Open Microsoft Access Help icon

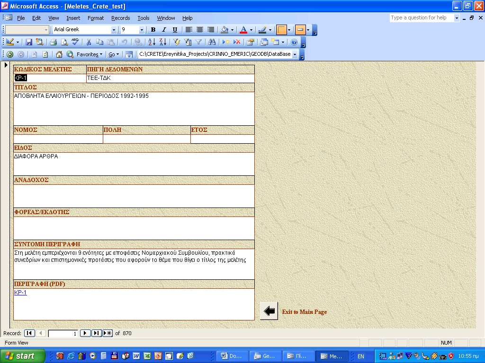pyautogui.click(x=294, y=42)
